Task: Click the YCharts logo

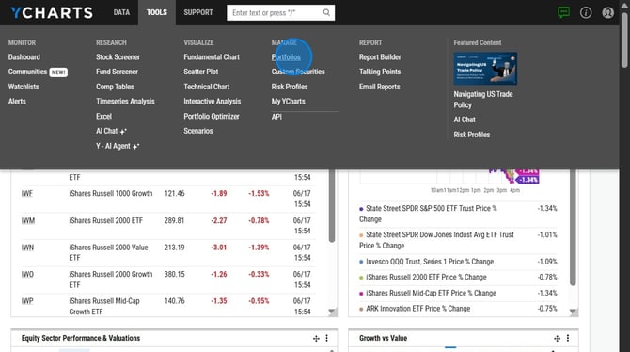Action: pyautogui.click(x=52, y=12)
